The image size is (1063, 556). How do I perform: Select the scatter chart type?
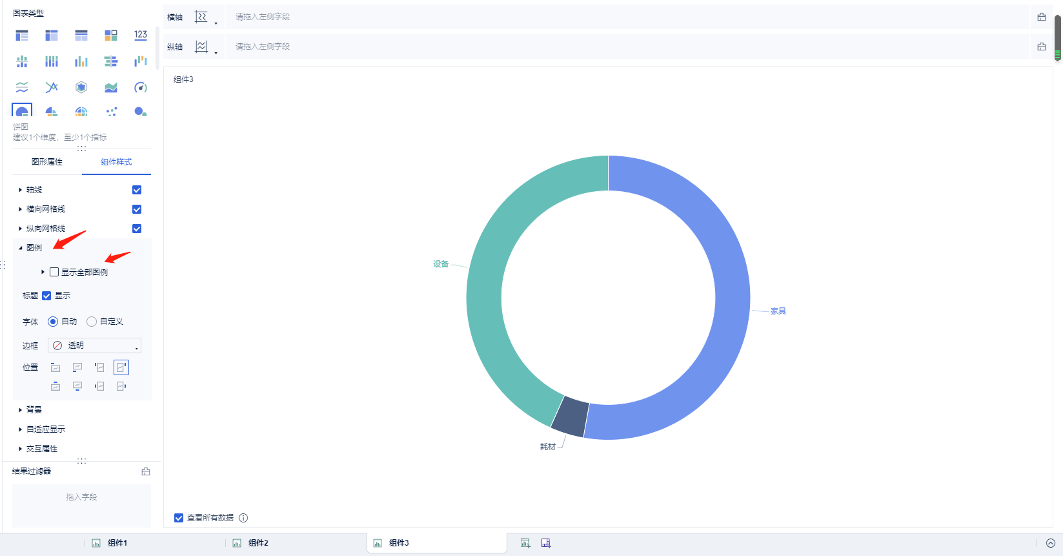[x=111, y=112]
